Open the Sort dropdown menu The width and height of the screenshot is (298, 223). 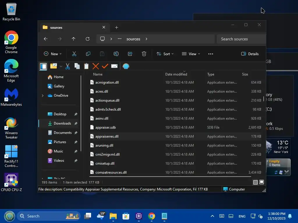point(165,54)
